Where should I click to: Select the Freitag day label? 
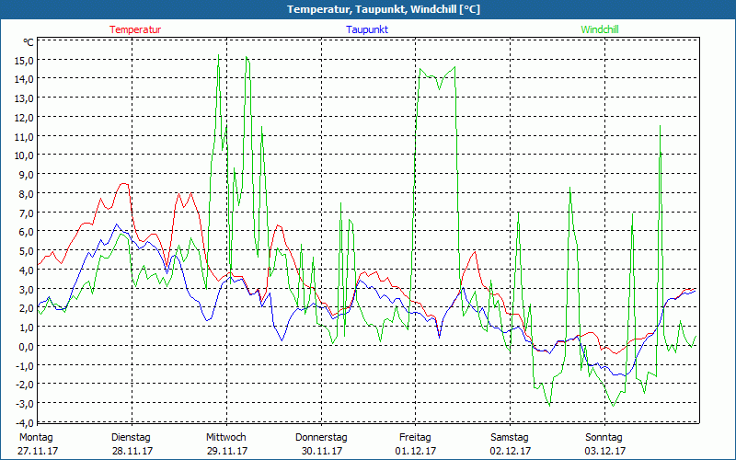tap(415, 437)
